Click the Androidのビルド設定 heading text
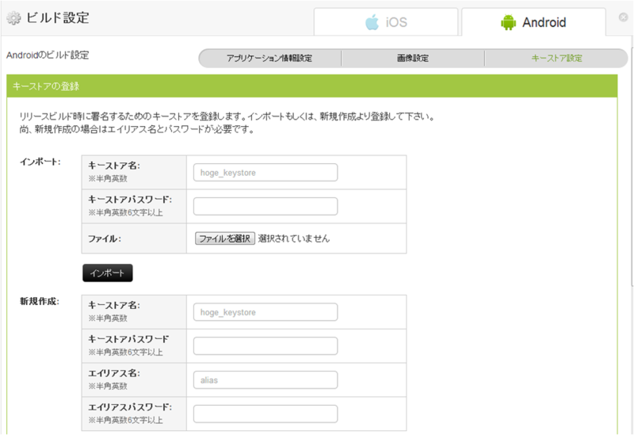This screenshot has width=634, height=435. 48,55
